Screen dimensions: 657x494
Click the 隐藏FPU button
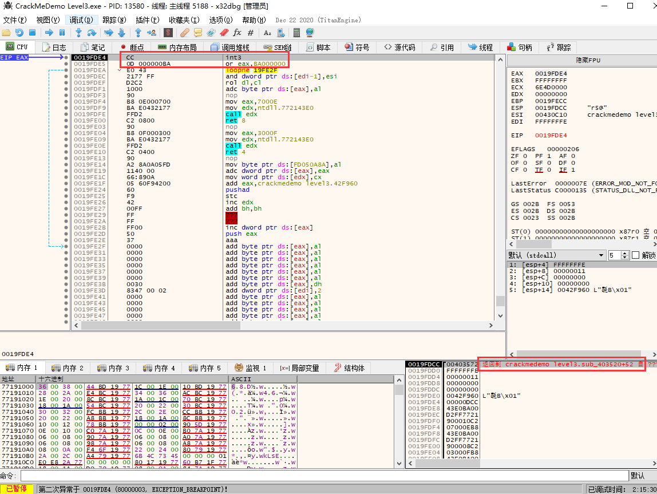click(588, 61)
